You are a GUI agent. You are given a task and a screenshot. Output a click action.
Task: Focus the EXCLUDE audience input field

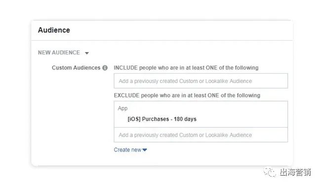point(201,135)
